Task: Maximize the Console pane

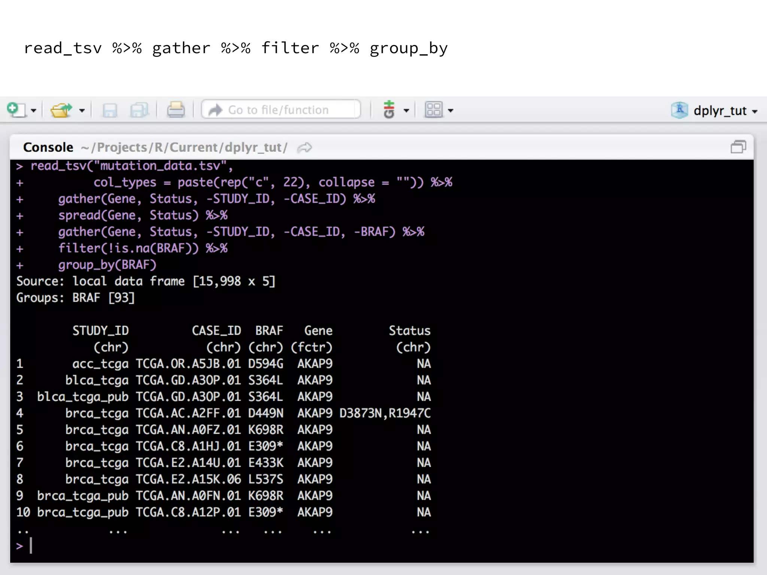Action: click(x=738, y=147)
